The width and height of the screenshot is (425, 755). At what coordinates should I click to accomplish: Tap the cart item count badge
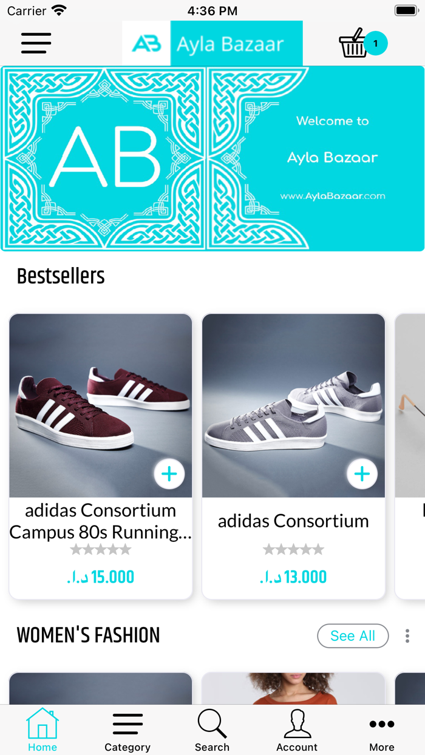tap(376, 44)
